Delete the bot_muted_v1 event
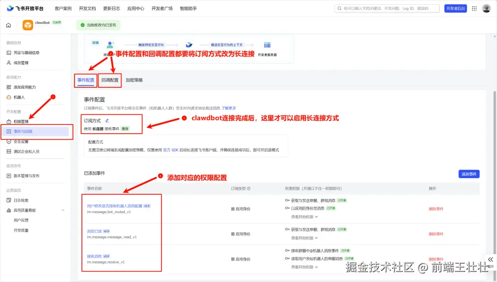Image resolution: width=497 pixels, height=282 pixels. 436,209
